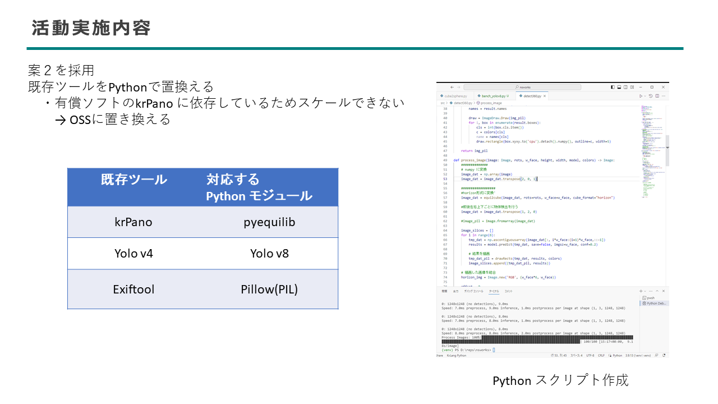Maximize the VS Code window
The image size is (718, 404).
click(x=652, y=88)
